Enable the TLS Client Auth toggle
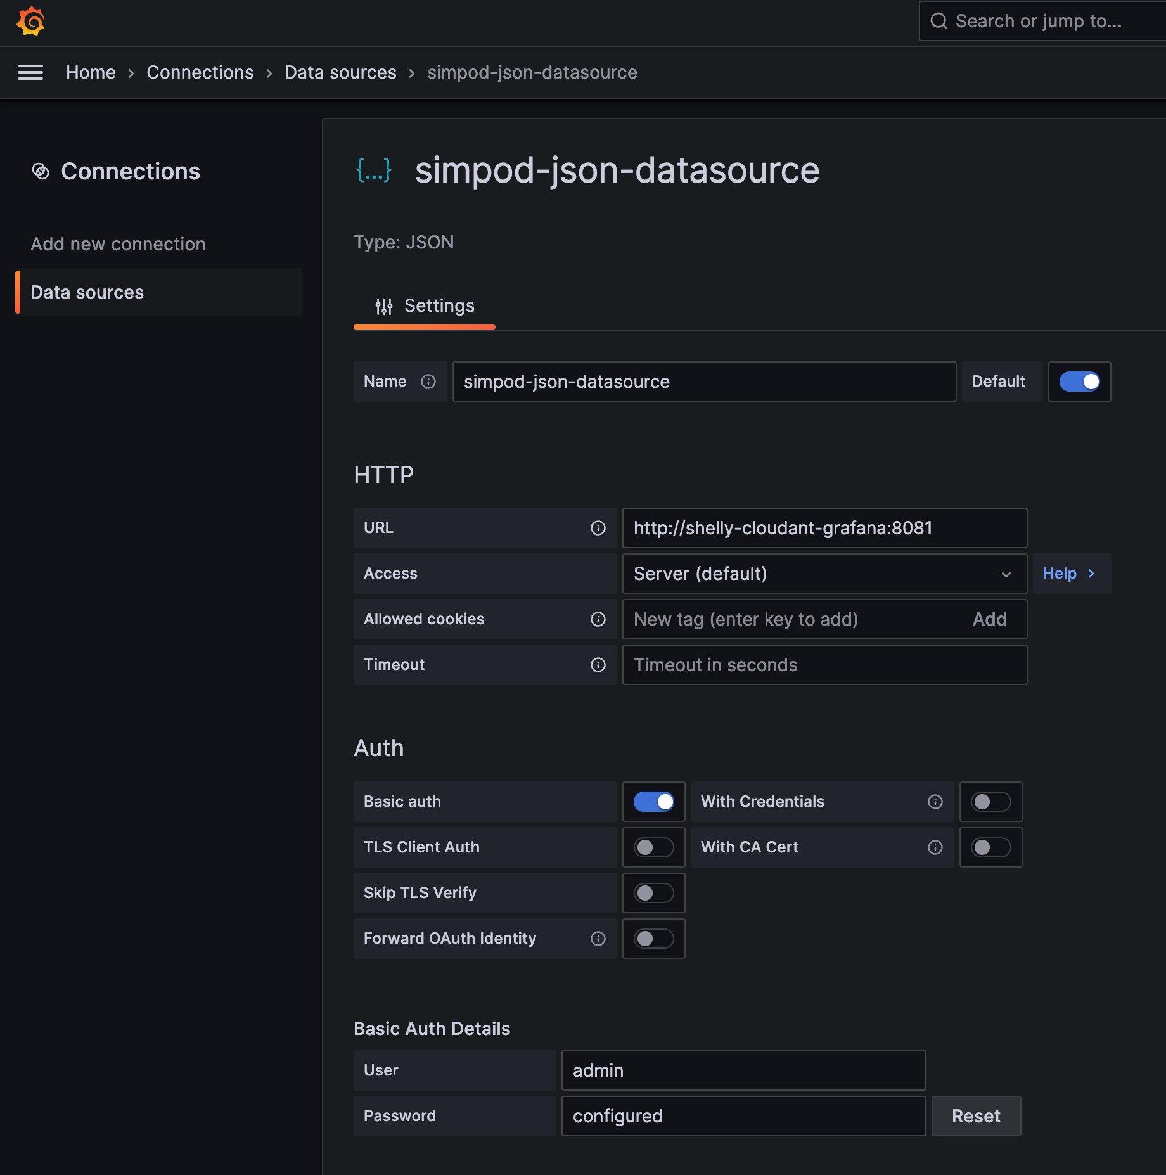Image resolution: width=1166 pixels, height=1175 pixels. 653,847
